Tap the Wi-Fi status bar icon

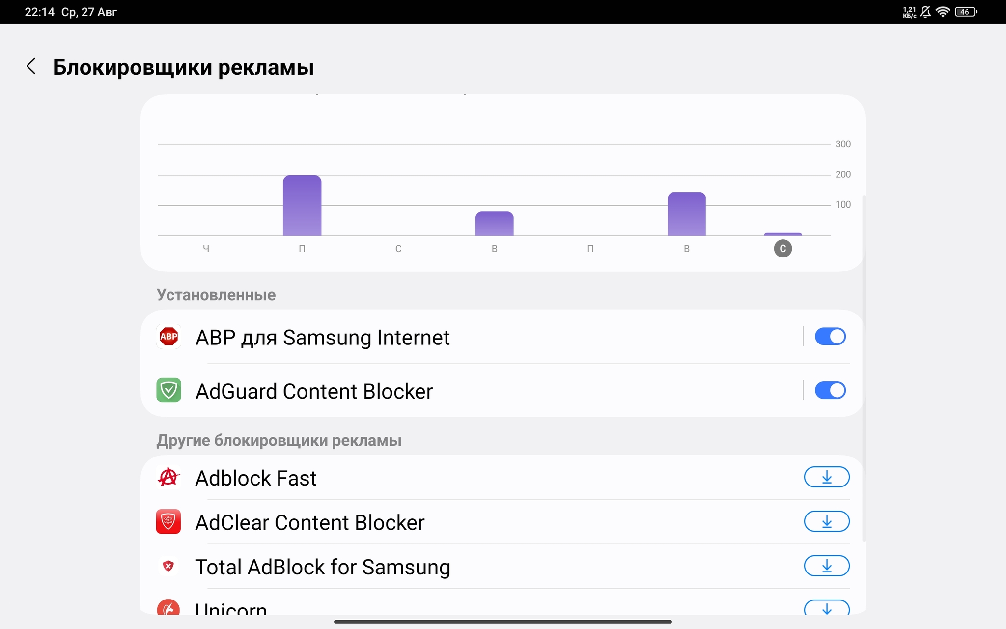[943, 12]
